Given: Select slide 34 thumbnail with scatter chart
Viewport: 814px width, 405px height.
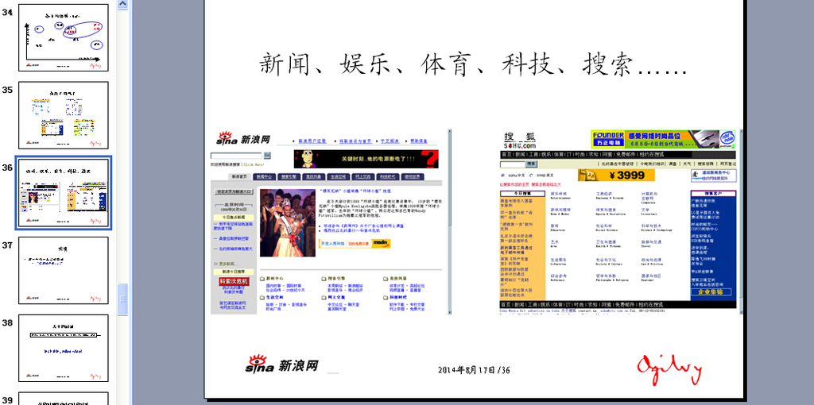Looking at the screenshot, I should pos(64,37).
